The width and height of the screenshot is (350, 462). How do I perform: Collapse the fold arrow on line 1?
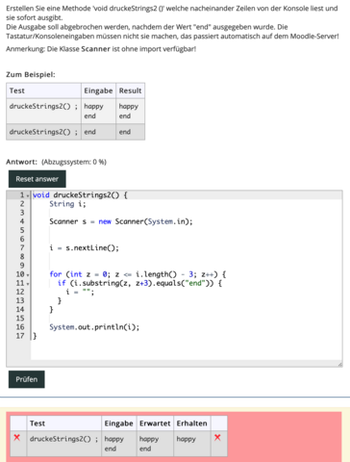click(28, 195)
